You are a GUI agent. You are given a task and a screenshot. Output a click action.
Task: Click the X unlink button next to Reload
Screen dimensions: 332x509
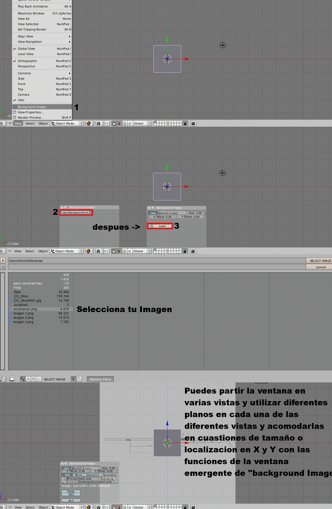112,479
